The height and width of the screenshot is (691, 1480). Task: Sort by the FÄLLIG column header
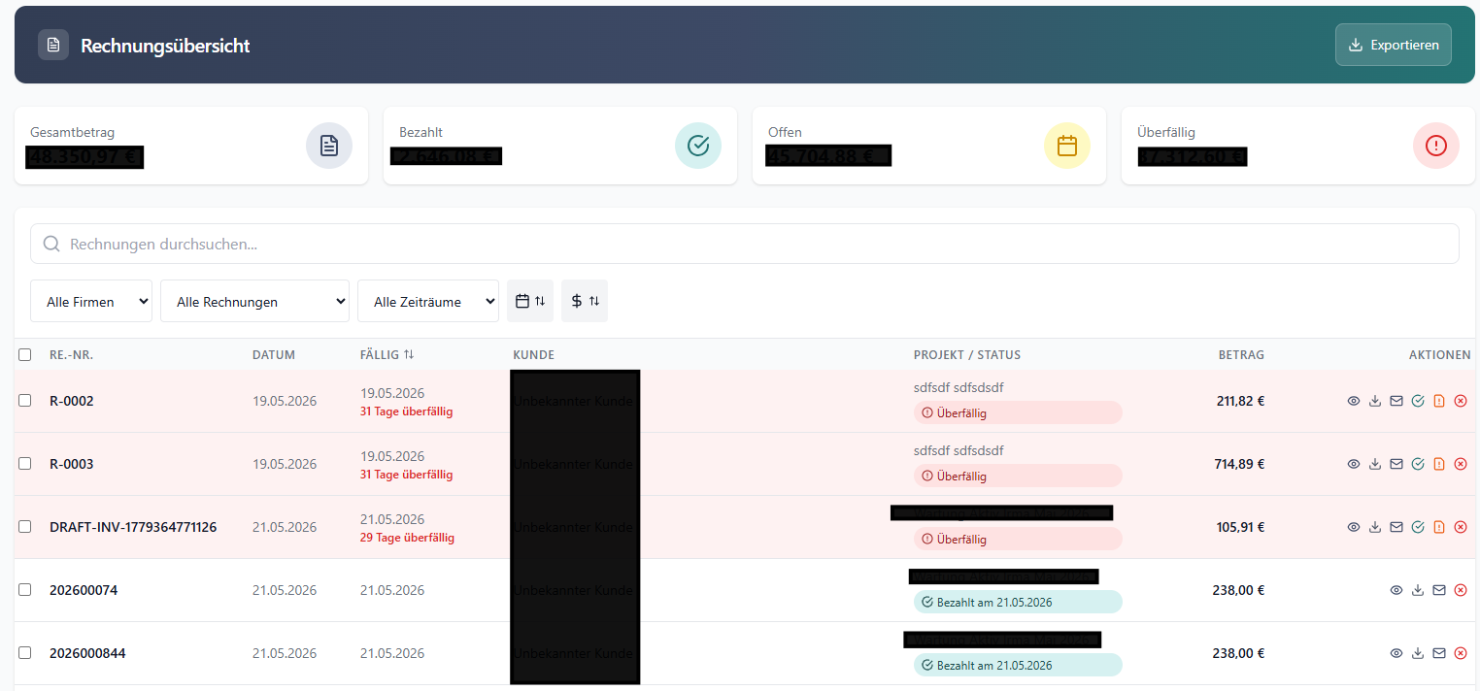pos(387,355)
